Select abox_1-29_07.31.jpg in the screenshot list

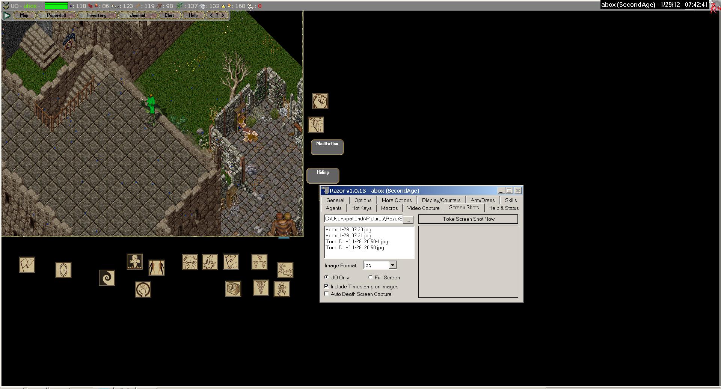(348, 236)
